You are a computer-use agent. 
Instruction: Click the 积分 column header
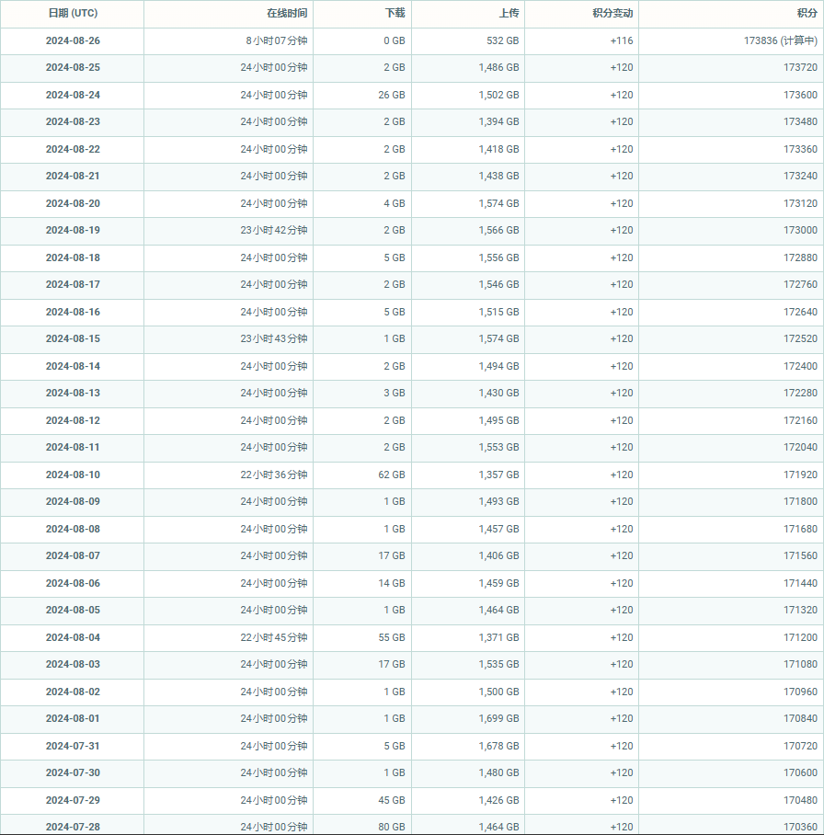(x=807, y=14)
